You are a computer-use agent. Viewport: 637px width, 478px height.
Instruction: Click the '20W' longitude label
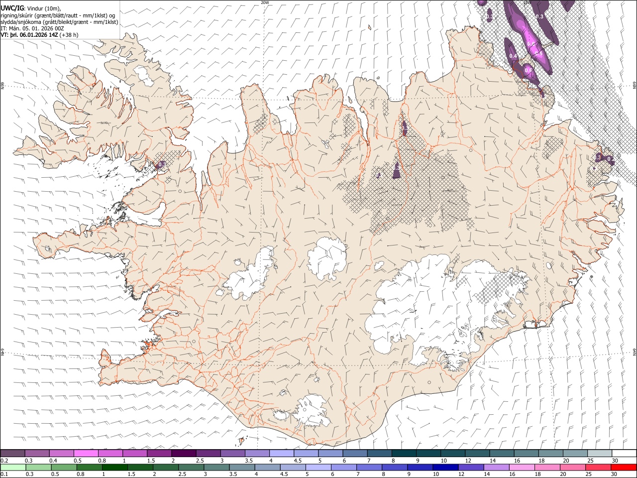coord(265,2)
